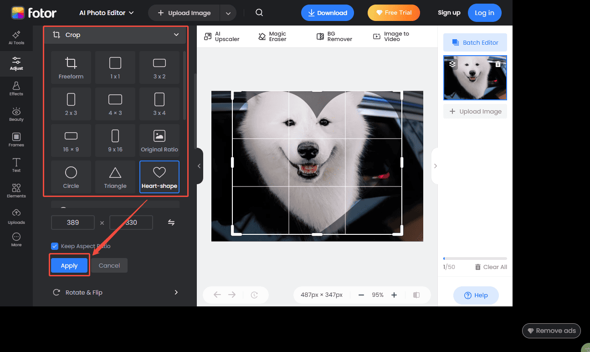The height and width of the screenshot is (352, 590).
Task: Zoom in using the plus control
Action: (x=394, y=295)
